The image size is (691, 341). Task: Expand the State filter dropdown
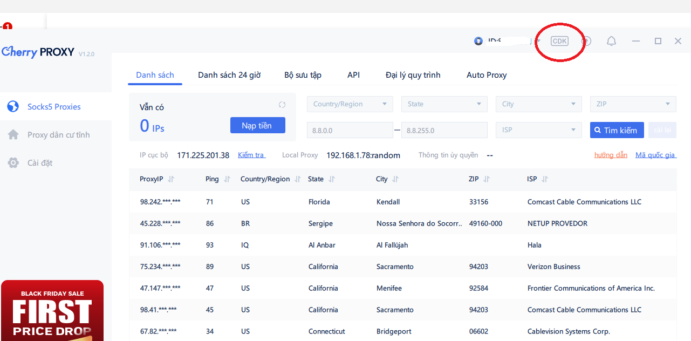tap(444, 104)
